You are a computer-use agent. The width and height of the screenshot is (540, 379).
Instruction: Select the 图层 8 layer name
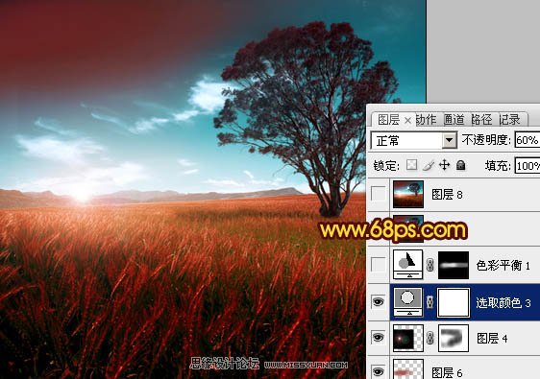(x=447, y=195)
